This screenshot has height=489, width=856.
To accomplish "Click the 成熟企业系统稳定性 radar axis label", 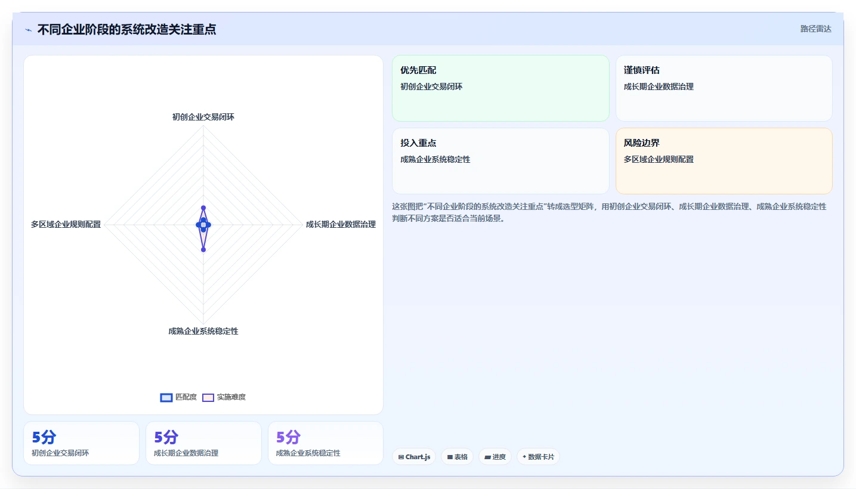I will [203, 331].
